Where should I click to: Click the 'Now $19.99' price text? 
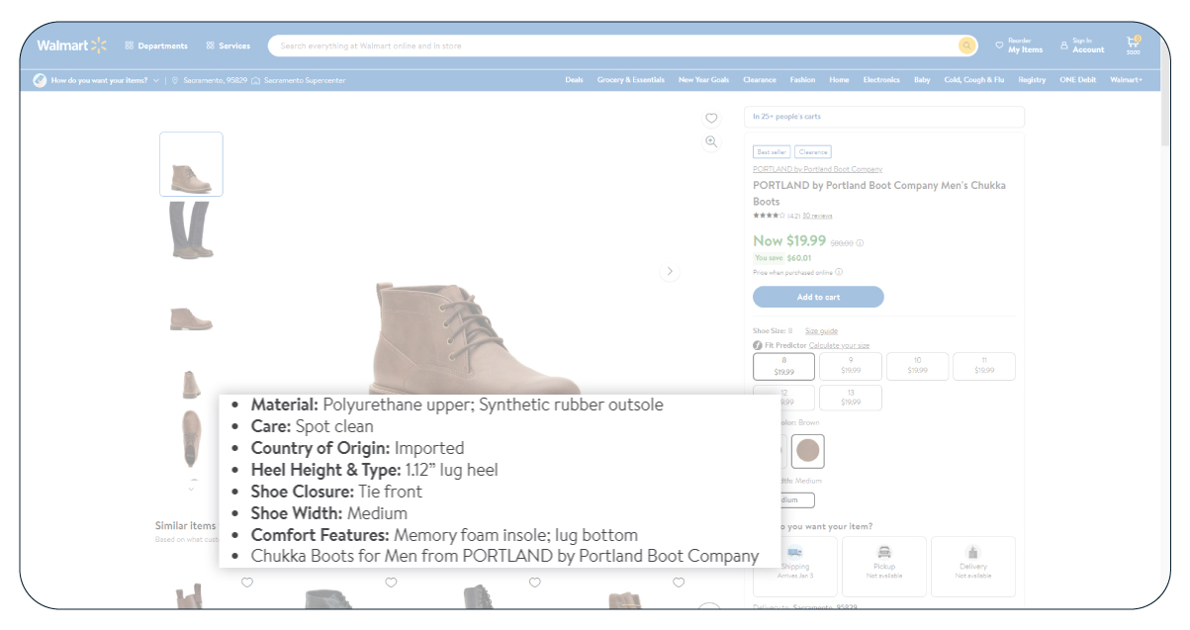click(789, 240)
